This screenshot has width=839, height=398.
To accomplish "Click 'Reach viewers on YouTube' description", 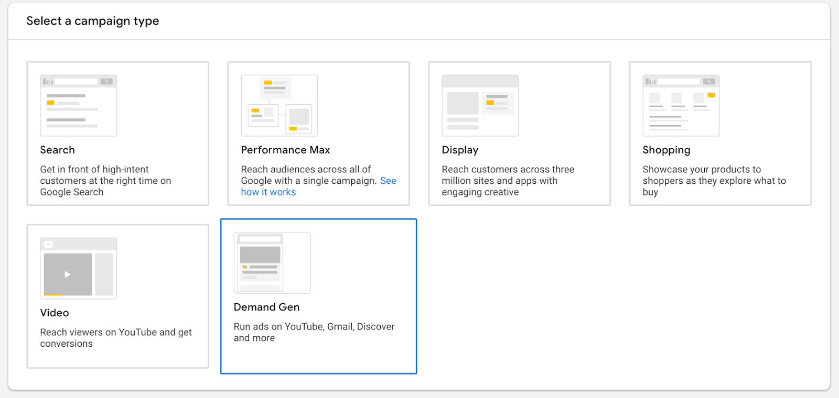I will 116,338.
